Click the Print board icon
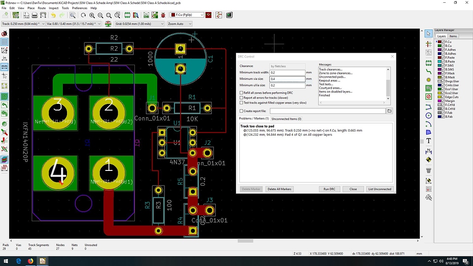This screenshot has width=473, height=266. point(35,15)
